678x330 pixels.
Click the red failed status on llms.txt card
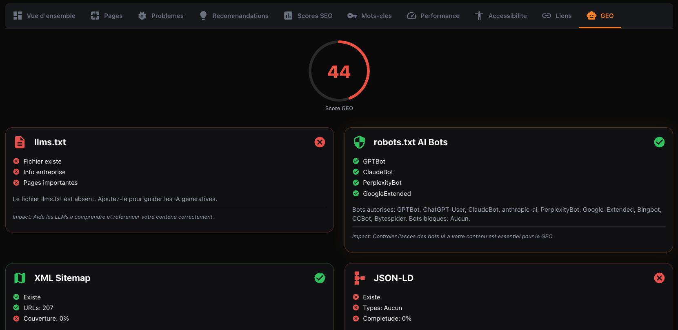point(320,142)
